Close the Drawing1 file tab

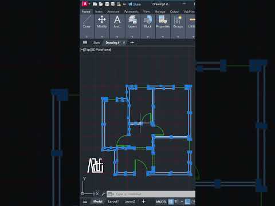[124, 43]
